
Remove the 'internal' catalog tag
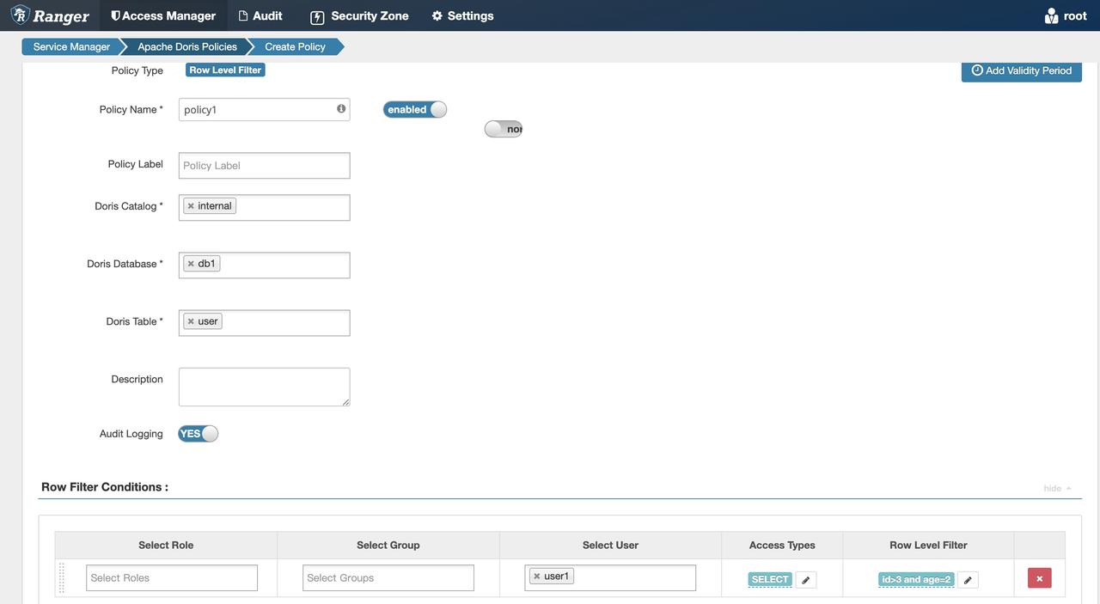(191, 206)
